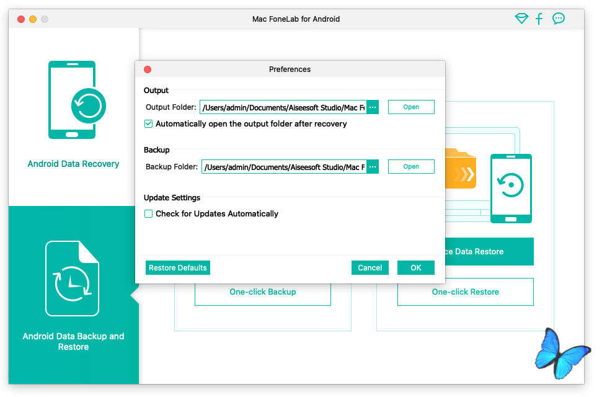Click the Android Data Recovery phone icon
The image size is (602, 397).
(x=73, y=99)
